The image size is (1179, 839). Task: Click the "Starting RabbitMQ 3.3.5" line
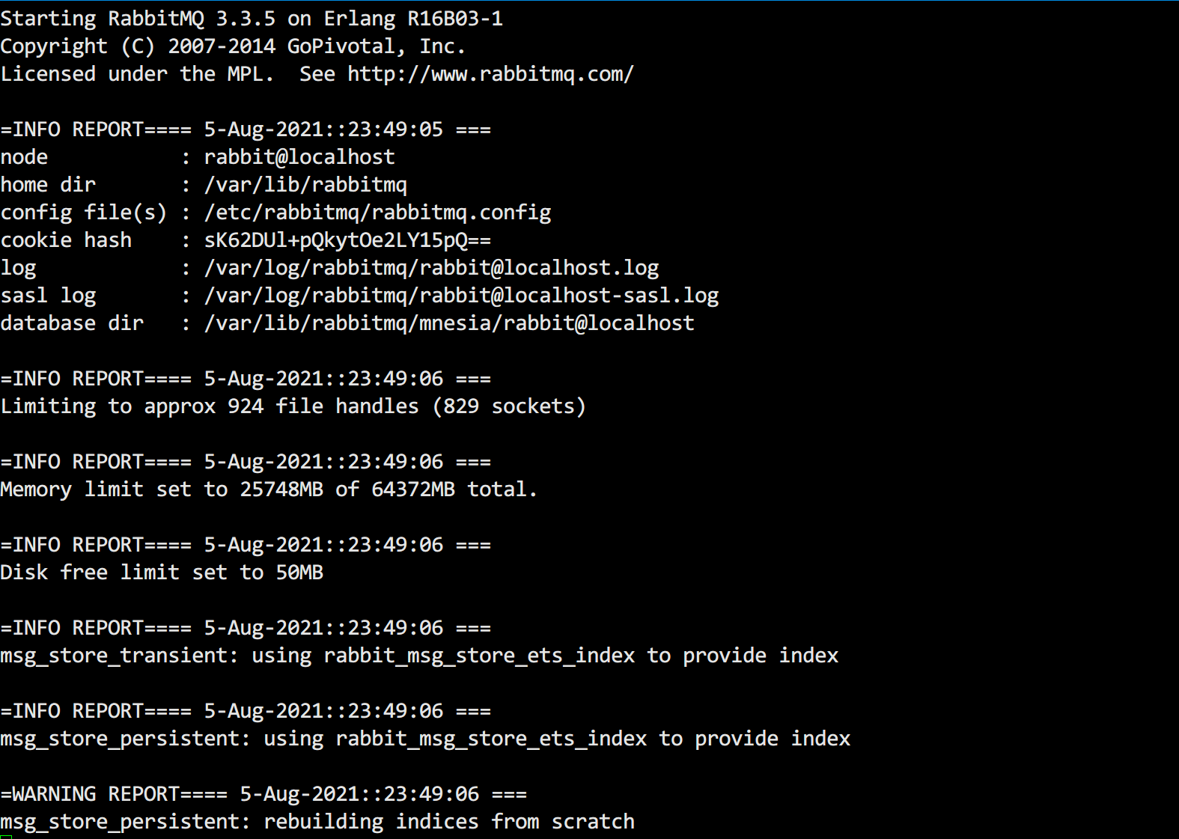[x=138, y=19]
